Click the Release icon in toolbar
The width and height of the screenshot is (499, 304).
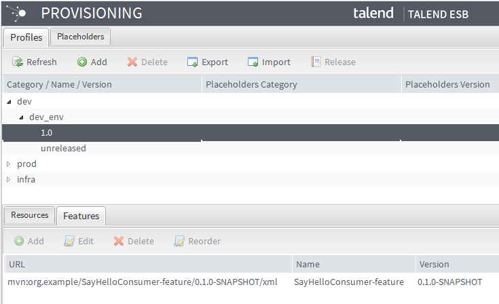tap(316, 62)
